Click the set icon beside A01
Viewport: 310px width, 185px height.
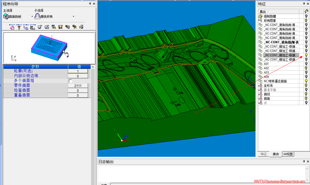(x=260, y=64)
